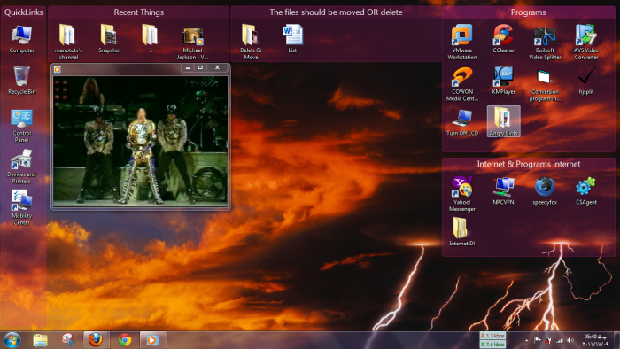The width and height of the screenshot is (620, 349).
Task: Open Google Chrome from taskbar
Action: (125, 340)
